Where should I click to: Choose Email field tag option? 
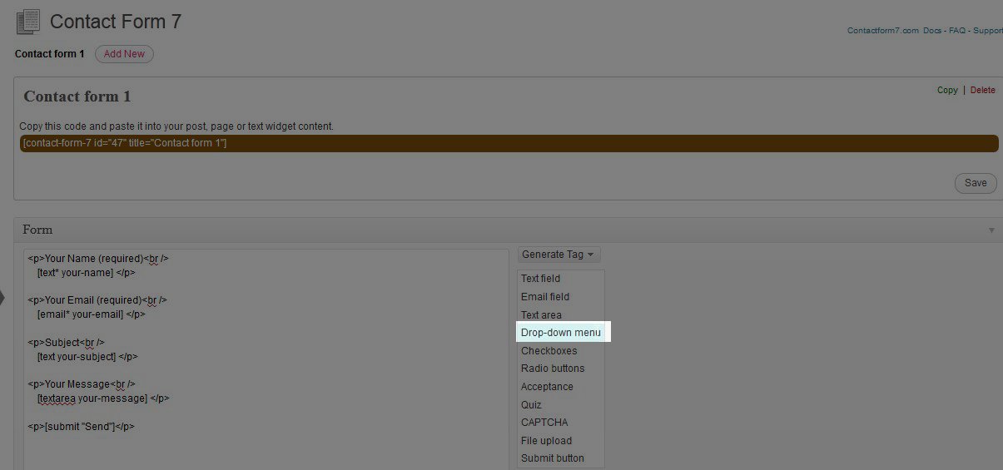[545, 297]
